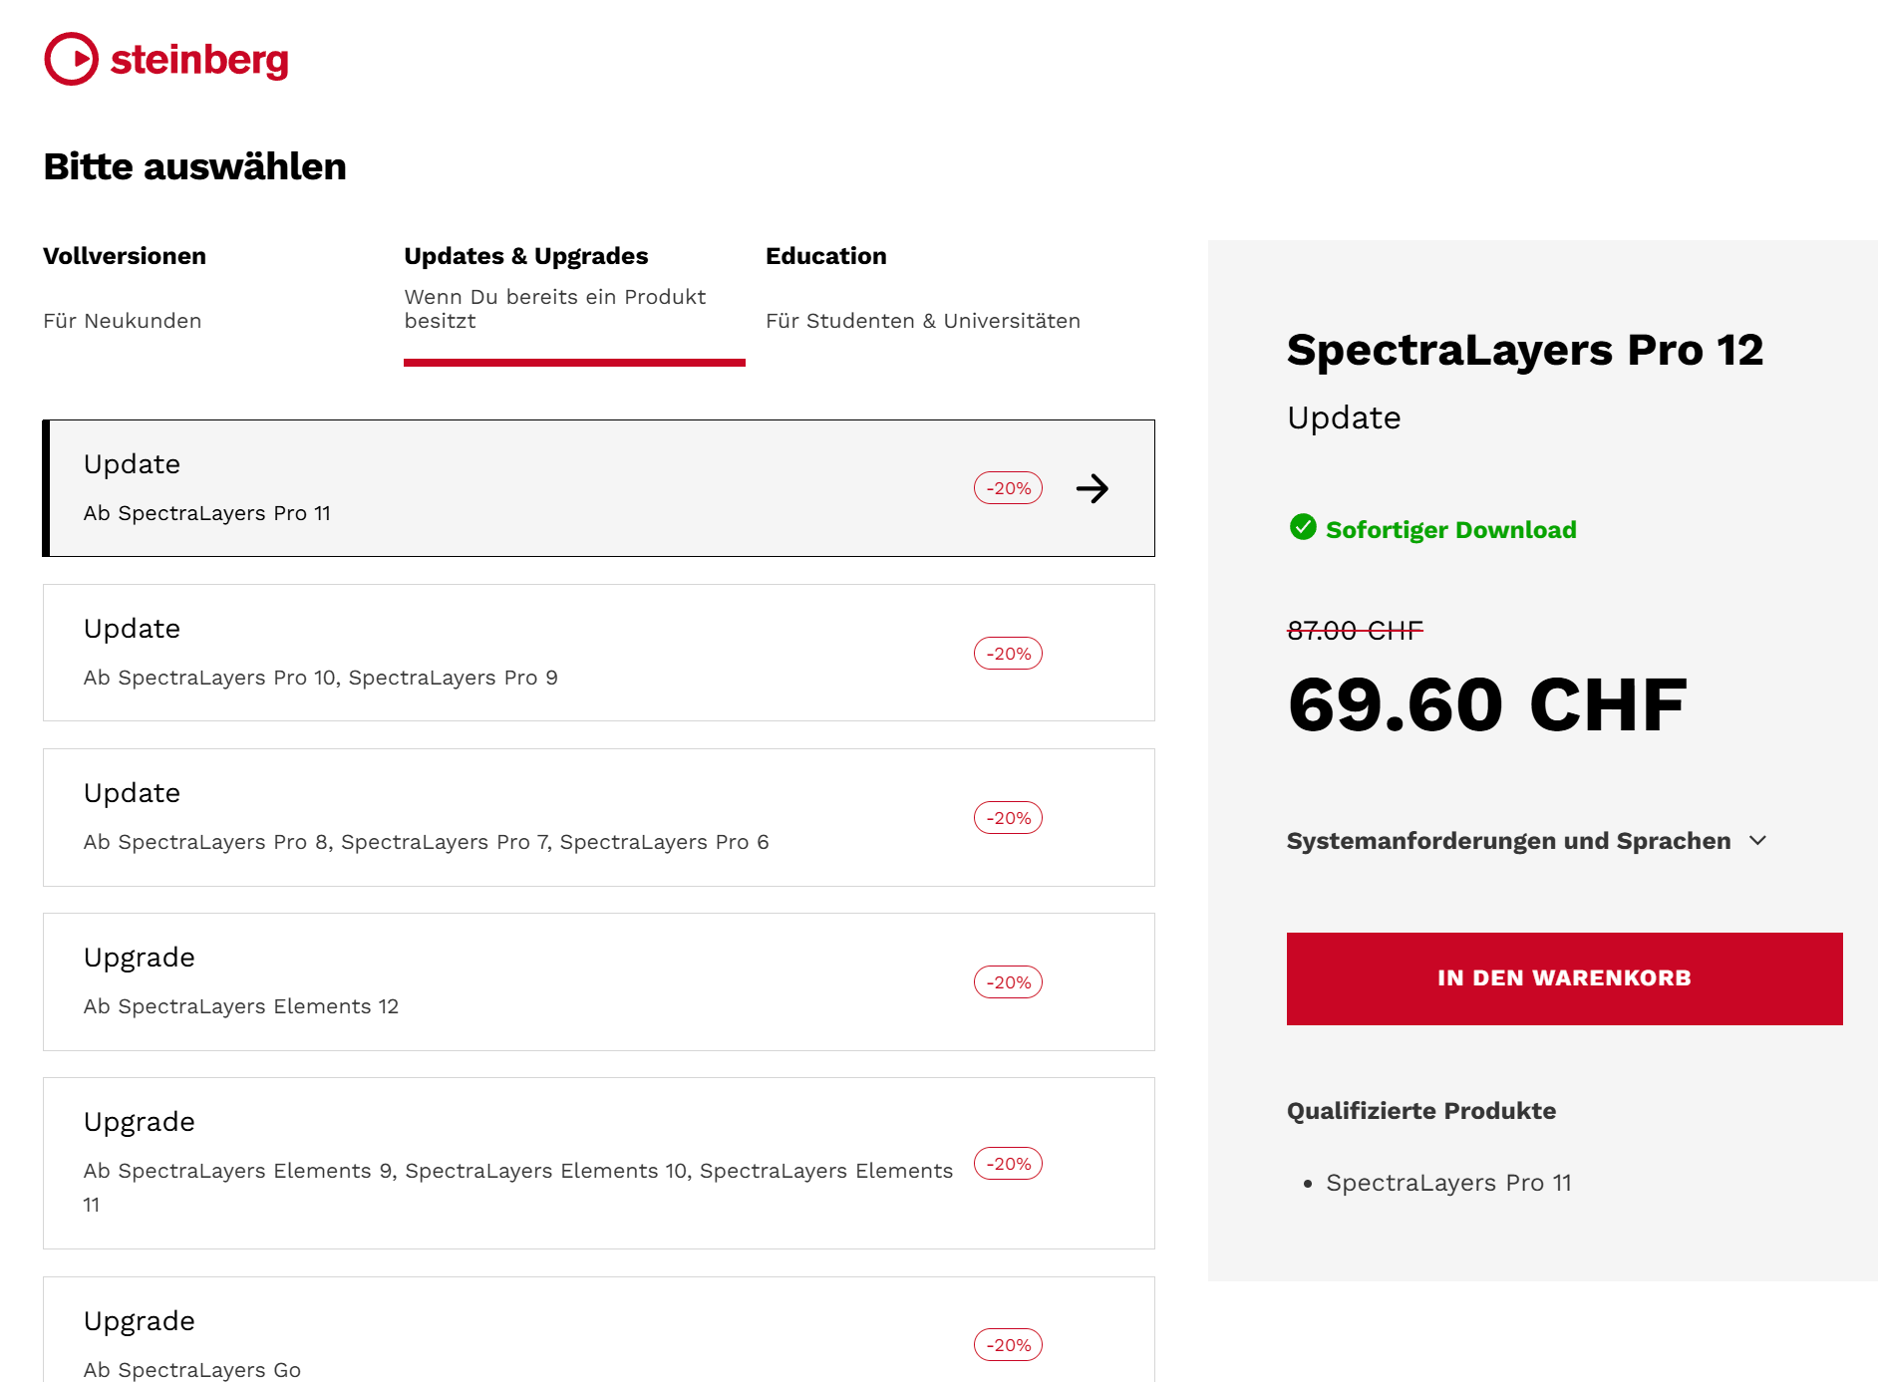Click the Steinberg logo icon
This screenshot has width=1878, height=1382.
pyautogui.click(x=72, y=59)
